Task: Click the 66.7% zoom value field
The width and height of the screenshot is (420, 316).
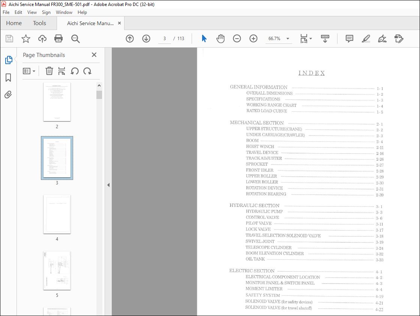Action: tap(274, 39)
